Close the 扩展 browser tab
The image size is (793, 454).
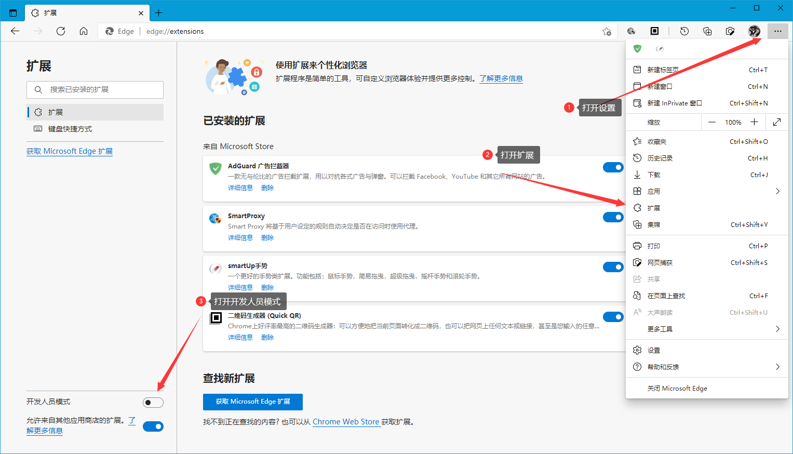click(141, 13)
